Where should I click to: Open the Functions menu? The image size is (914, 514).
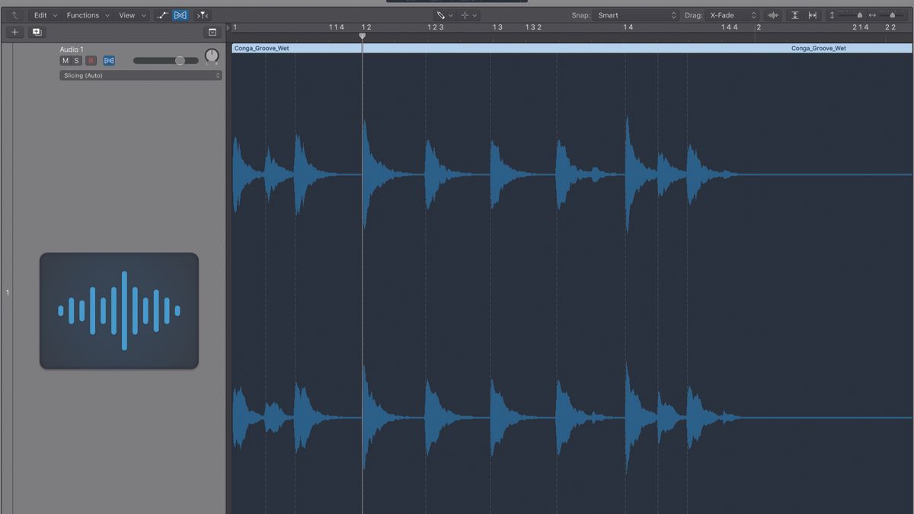[x=84, y=14]
